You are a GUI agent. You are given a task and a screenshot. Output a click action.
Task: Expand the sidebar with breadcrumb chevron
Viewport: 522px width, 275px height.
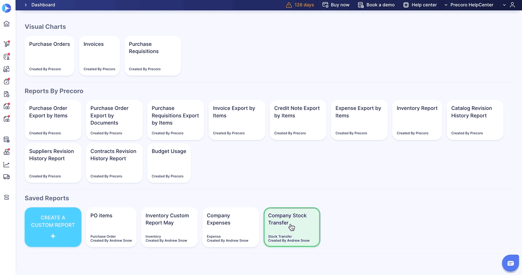click(26, 5)
